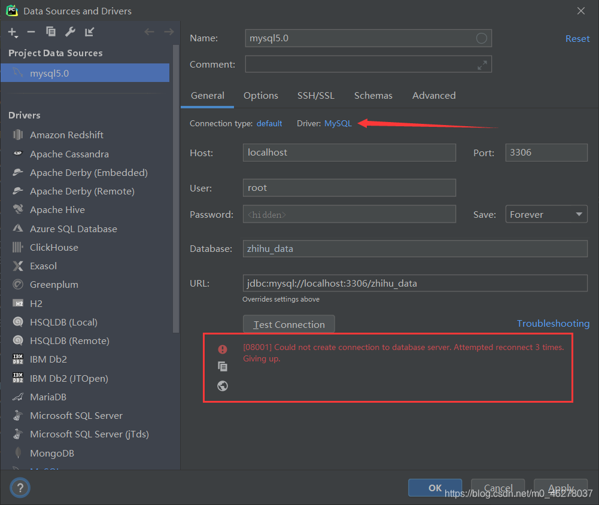Select the mysql5.0 data source
Screen dimensions: 599x505
85,73
